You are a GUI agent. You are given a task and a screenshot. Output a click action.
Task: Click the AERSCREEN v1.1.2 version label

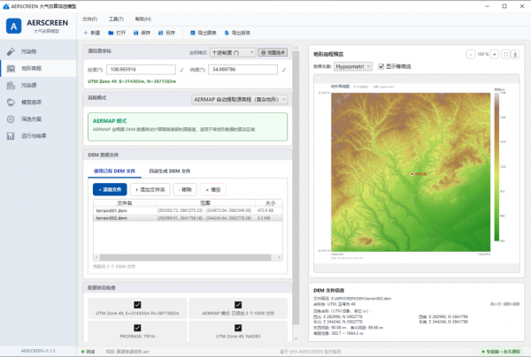tap(38, 351)
